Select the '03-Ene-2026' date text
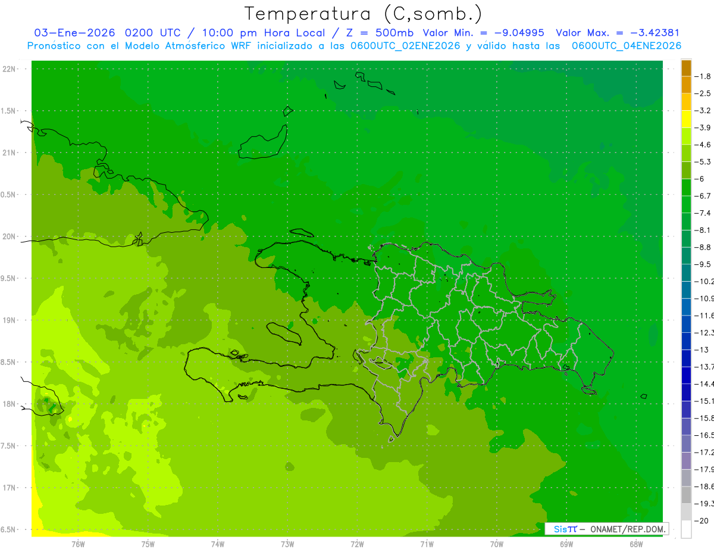 [x=74, y=33]
